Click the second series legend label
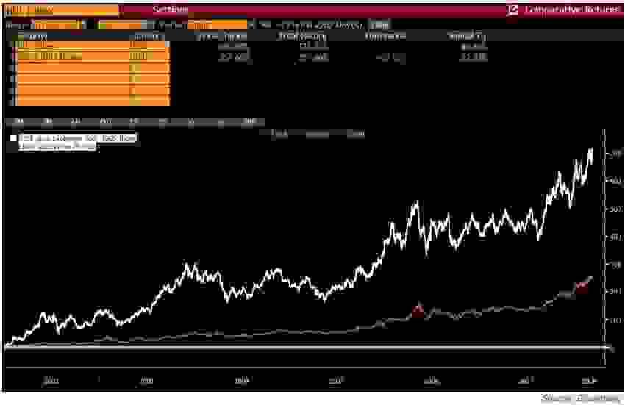The image size is (625, 405). [x=58, y=147]
